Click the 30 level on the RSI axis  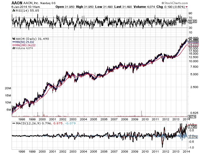coord(191,28)
